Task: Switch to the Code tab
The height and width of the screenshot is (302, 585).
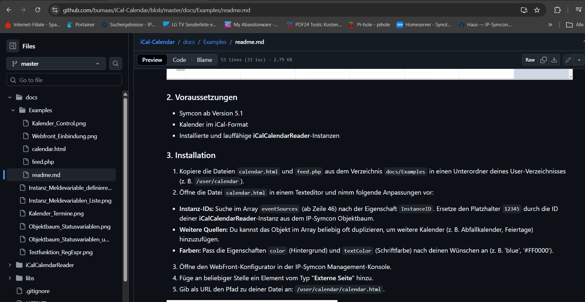Action: (x=179, y=60)
